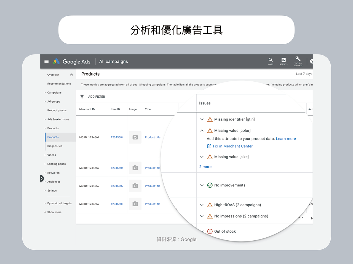
Task: Open the hamburger main menu
Action: click(47, 62)
